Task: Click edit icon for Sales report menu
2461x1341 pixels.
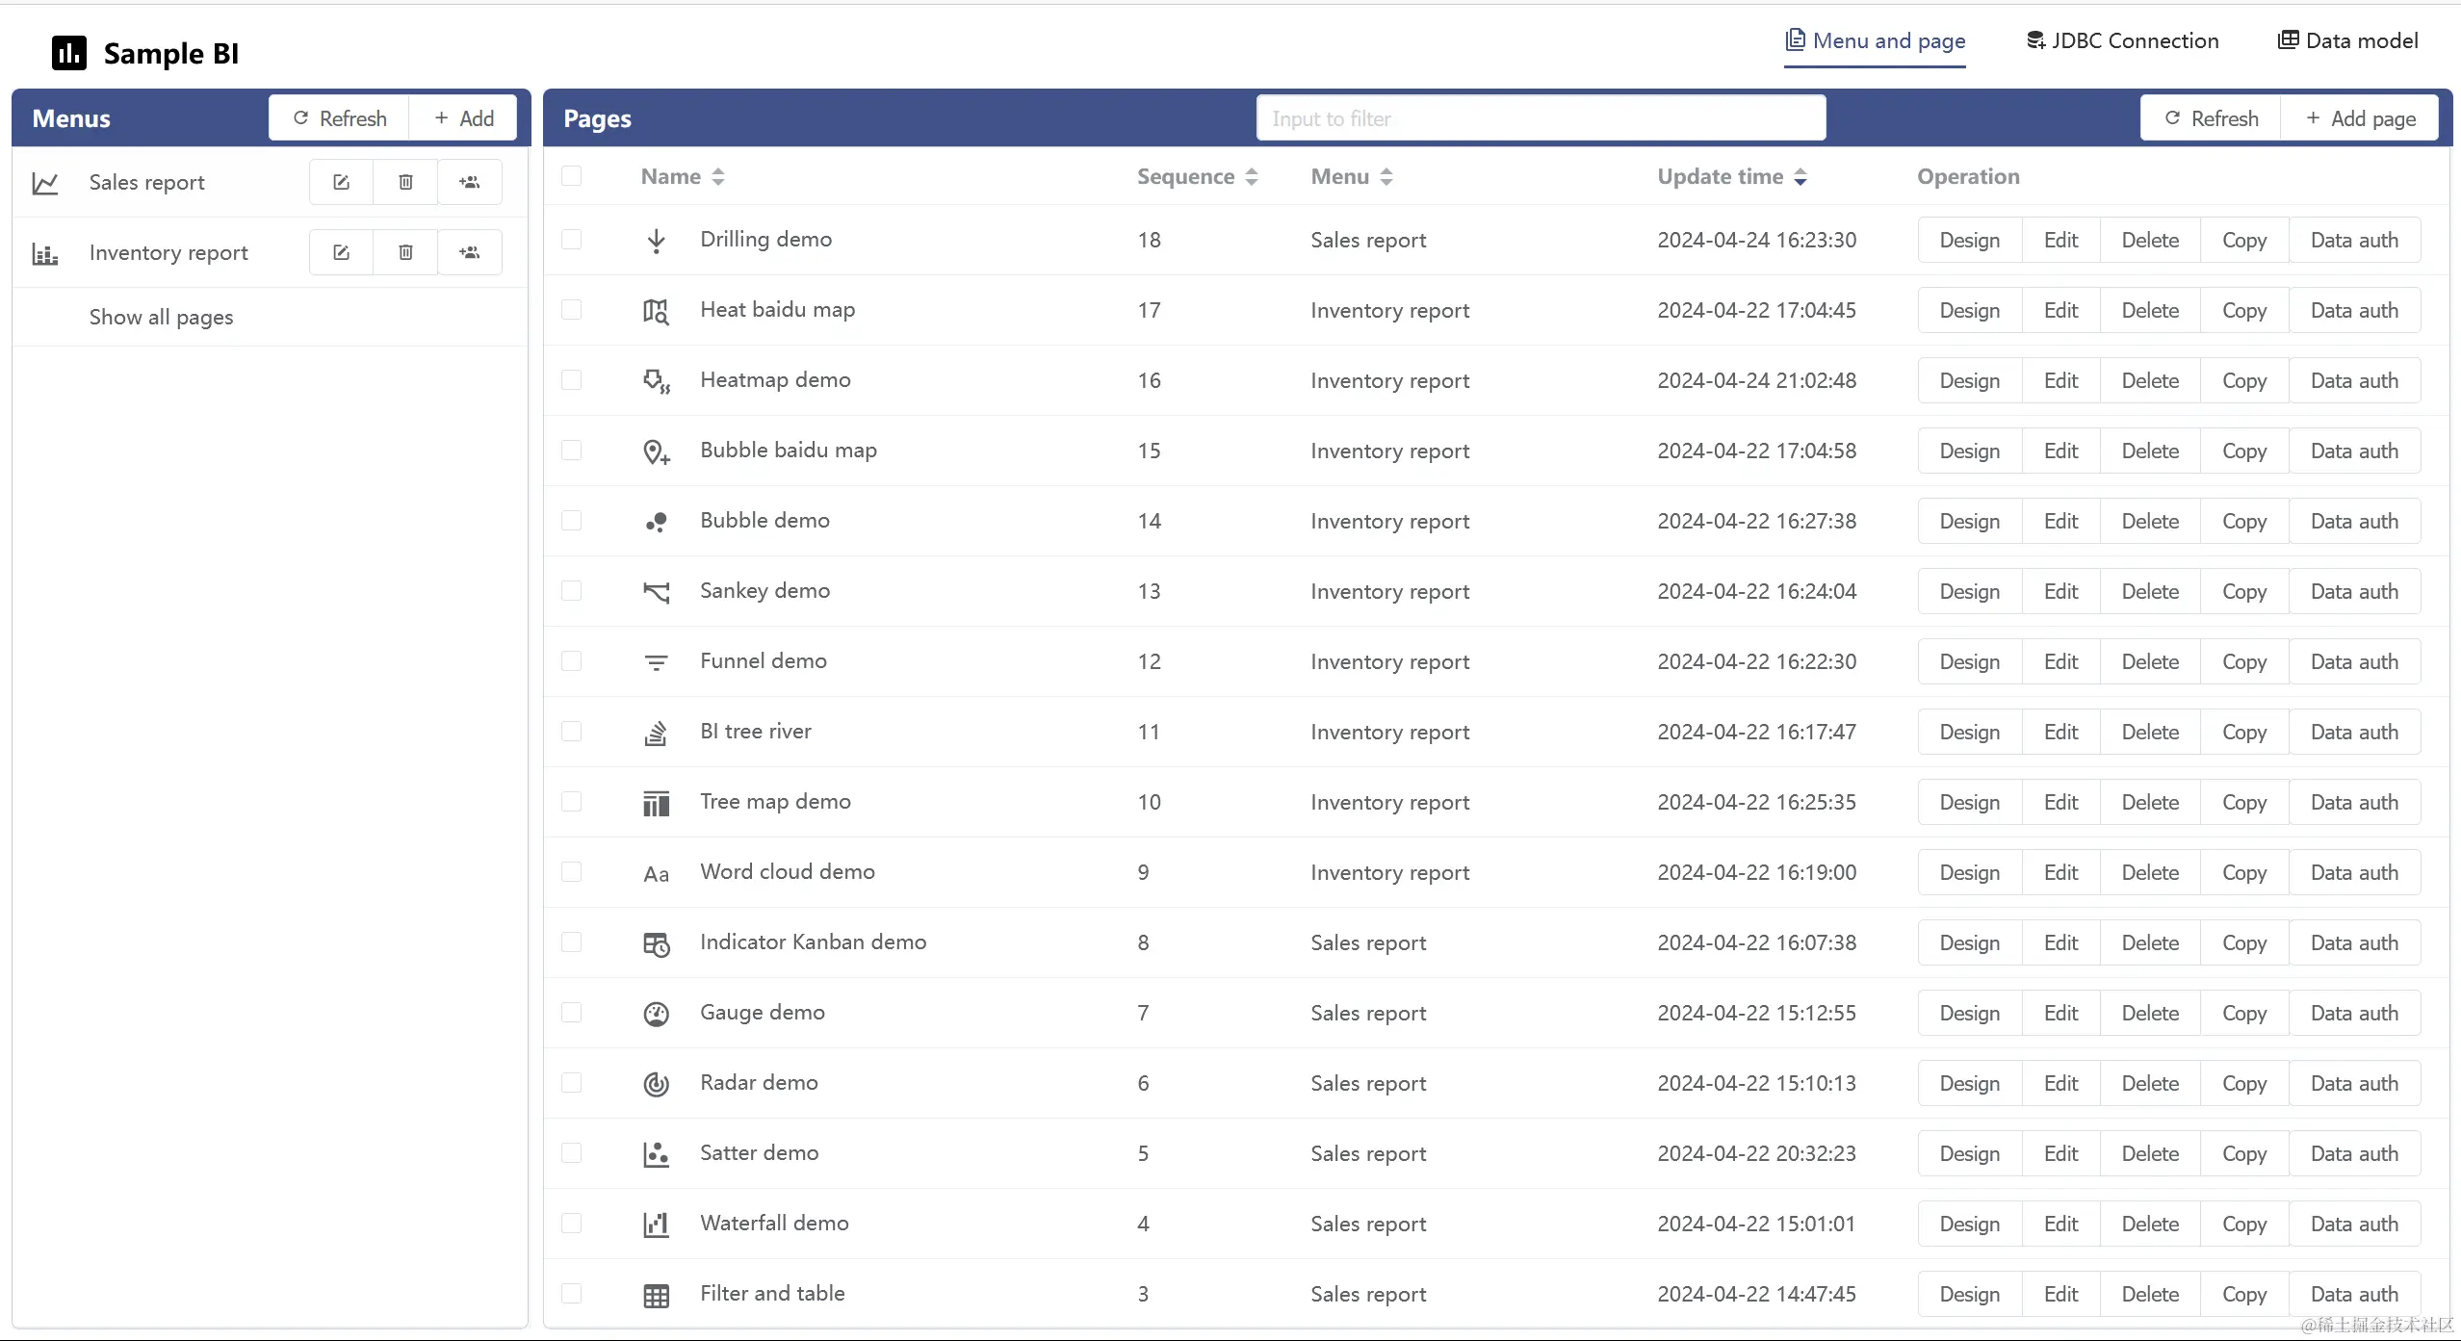Action: coord(341,182)
